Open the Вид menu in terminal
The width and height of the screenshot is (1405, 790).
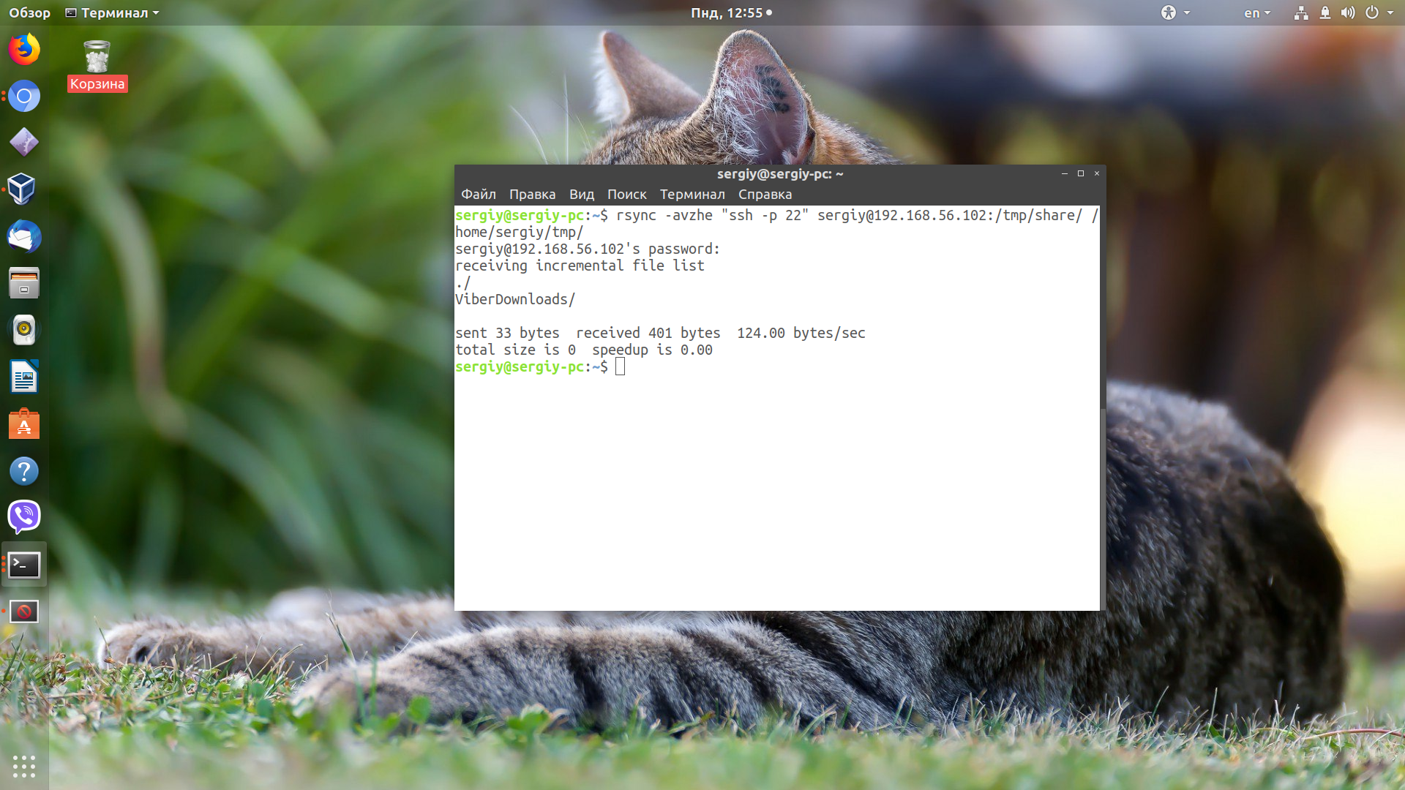pos(582,194)
